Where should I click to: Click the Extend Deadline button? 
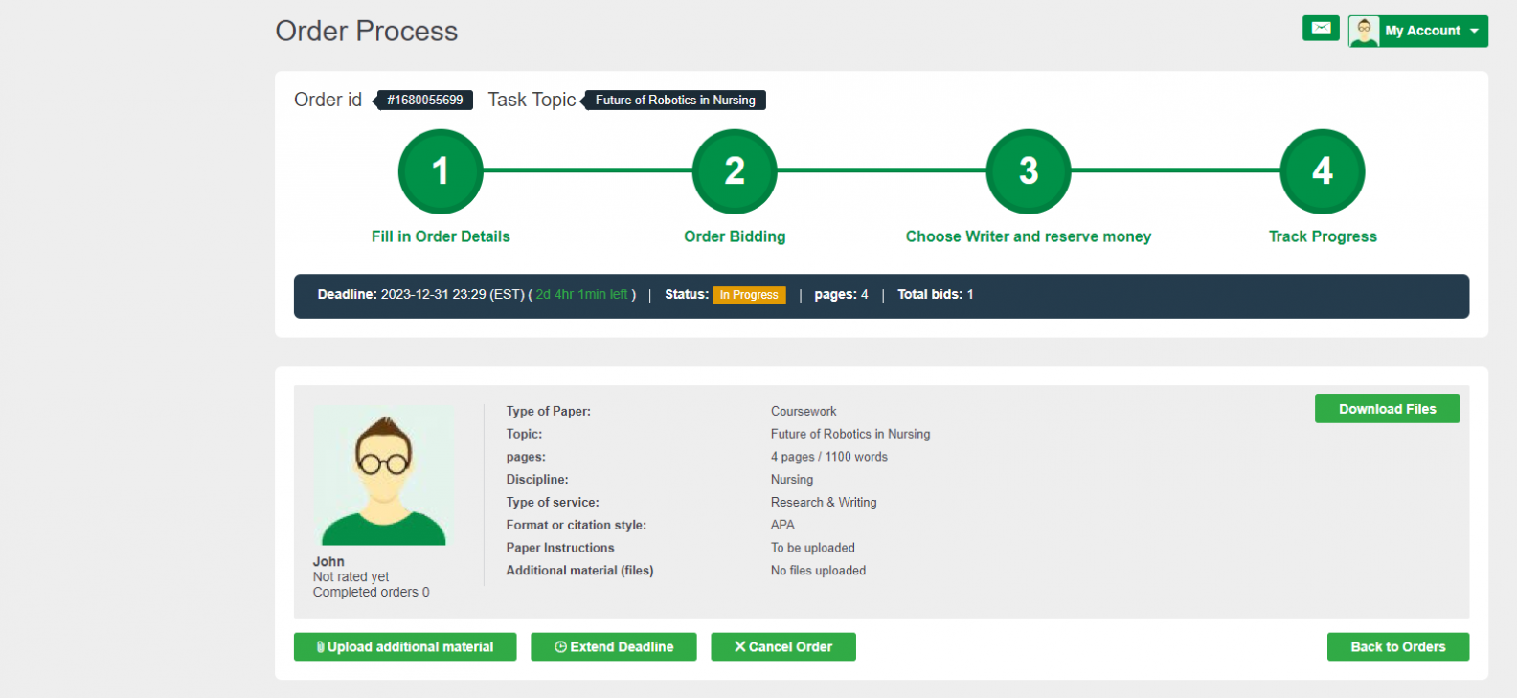point(614,647)
